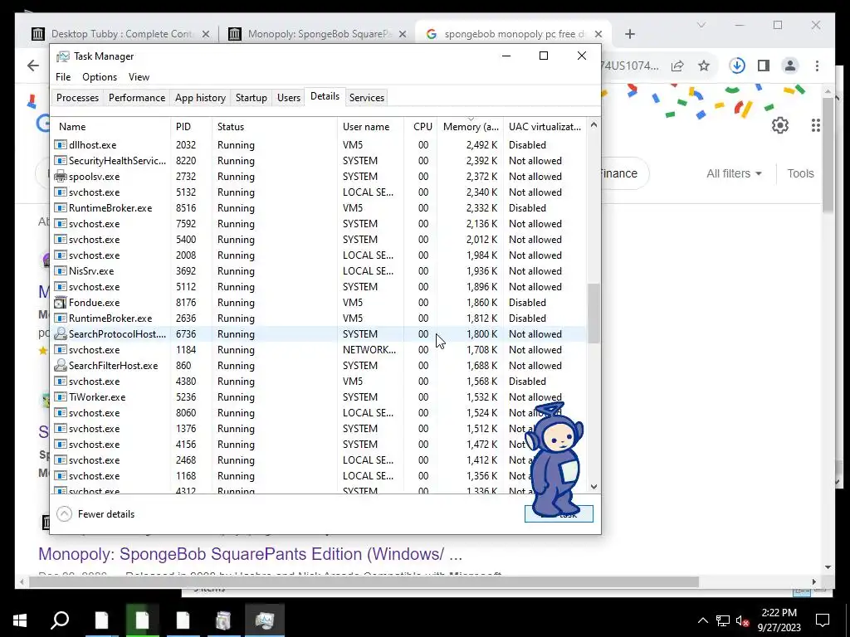Switch to the Services tab
Viewport: 850px width, 637px height.
pos(366,98)
